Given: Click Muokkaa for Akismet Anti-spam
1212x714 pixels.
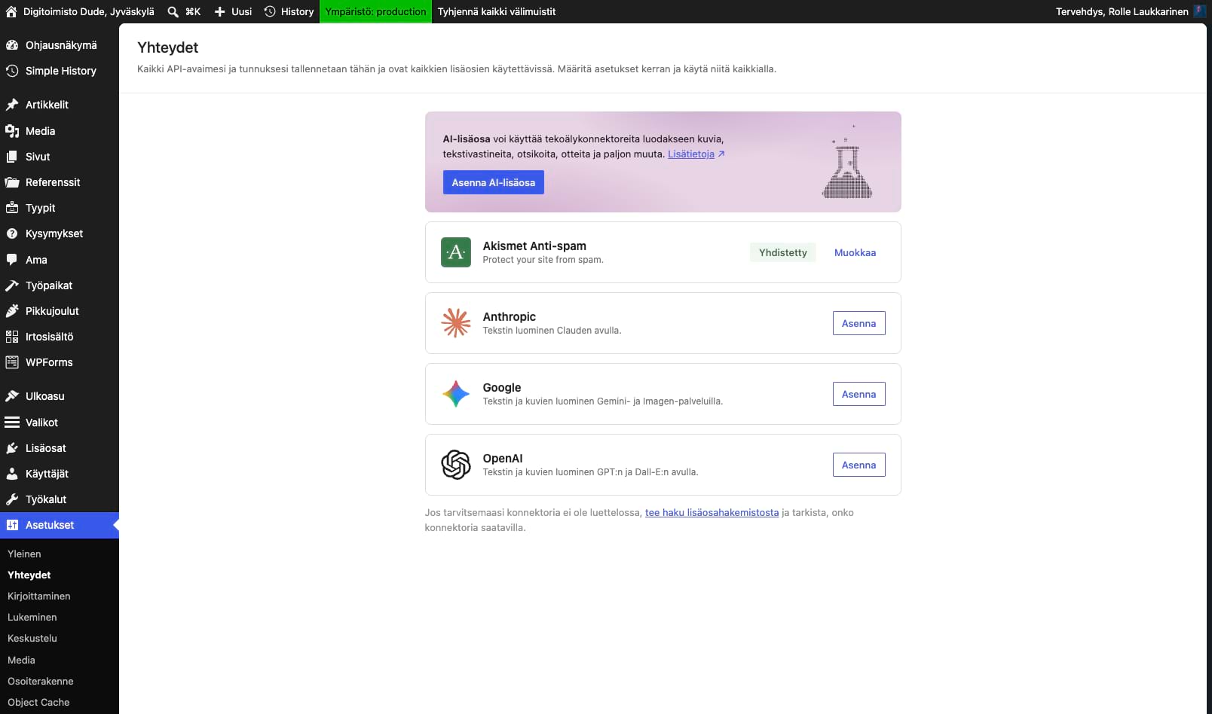Looking at the screenshot, I should 855,252.
